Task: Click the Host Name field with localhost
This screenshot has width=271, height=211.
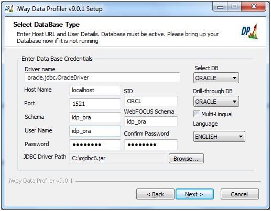Action: (95, 90)
